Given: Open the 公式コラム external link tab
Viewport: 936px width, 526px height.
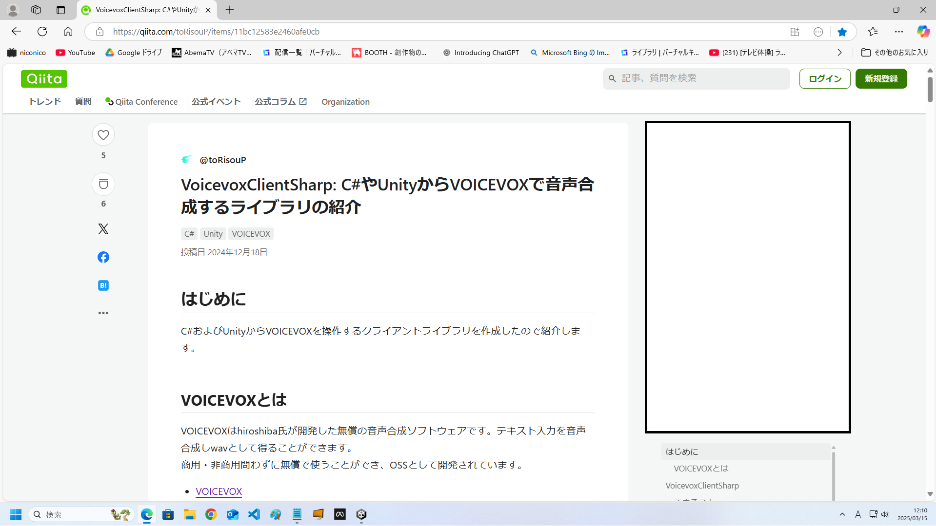Looking at the screenshot, I should tap(280, 102).
